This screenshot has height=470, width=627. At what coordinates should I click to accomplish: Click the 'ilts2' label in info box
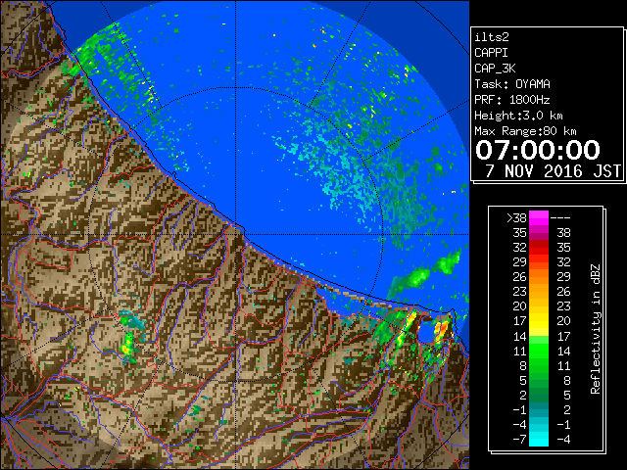coord(492,37)
